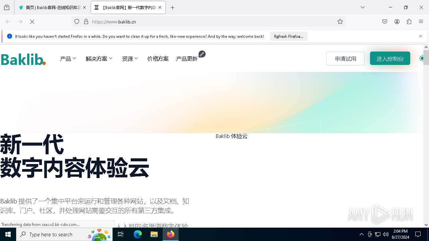Viewport: 429px width, 241px height.
Task: Open the volume tray icon
Action: [386, 234]
